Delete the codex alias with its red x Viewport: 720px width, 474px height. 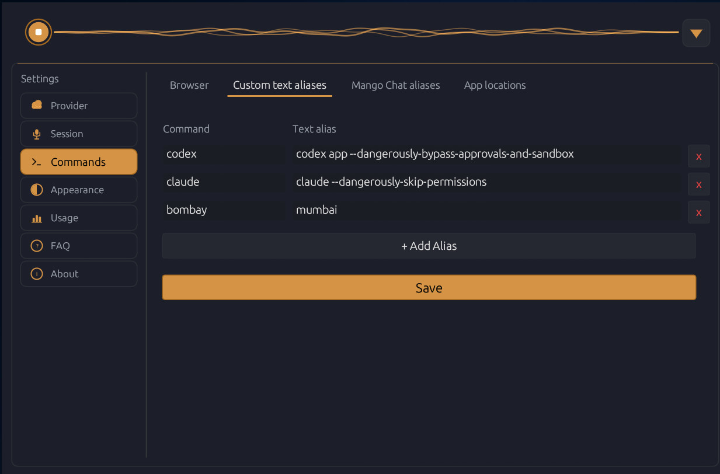tap(698, 156)
